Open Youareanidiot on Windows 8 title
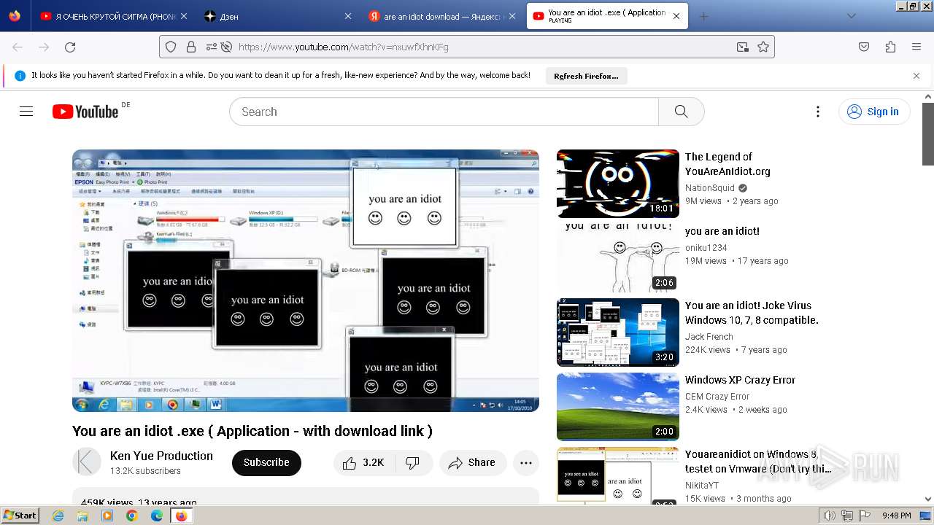Screen dimensions: 934x525 coord(758,462)
